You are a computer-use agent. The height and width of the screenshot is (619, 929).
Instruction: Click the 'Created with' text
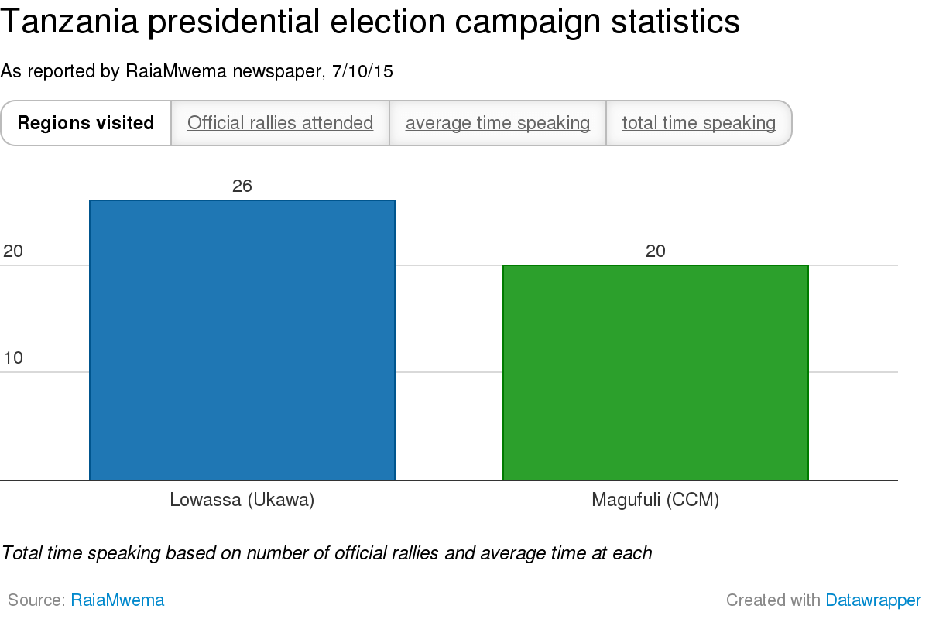click(x=773, y=600)
